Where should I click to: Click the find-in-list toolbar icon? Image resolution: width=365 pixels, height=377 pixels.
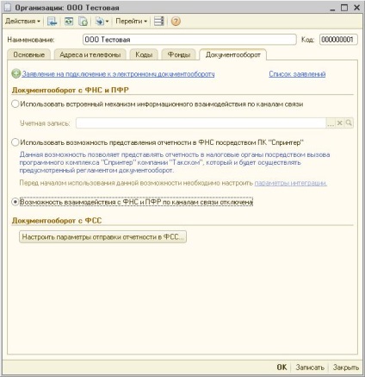[53, 22]
